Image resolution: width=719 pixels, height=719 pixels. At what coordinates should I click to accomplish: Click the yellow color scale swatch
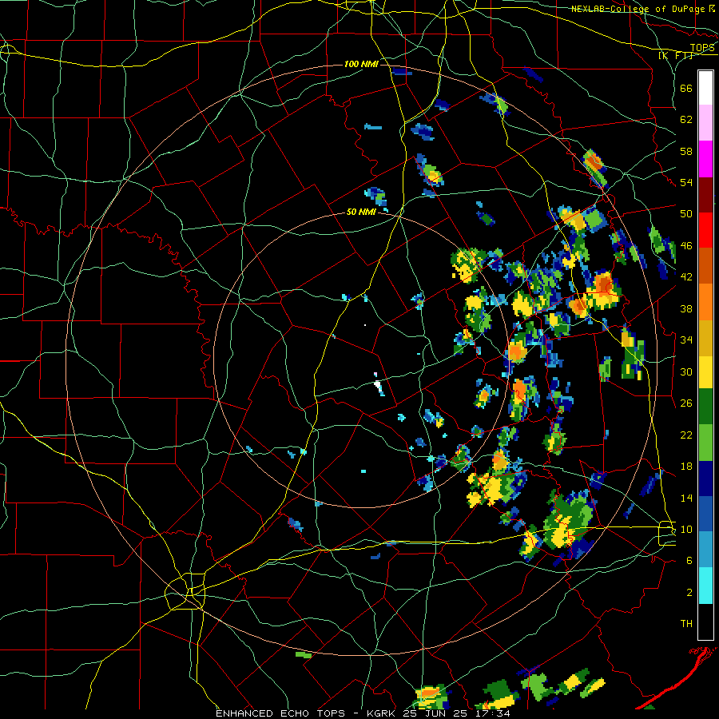(x=705, y=372)
